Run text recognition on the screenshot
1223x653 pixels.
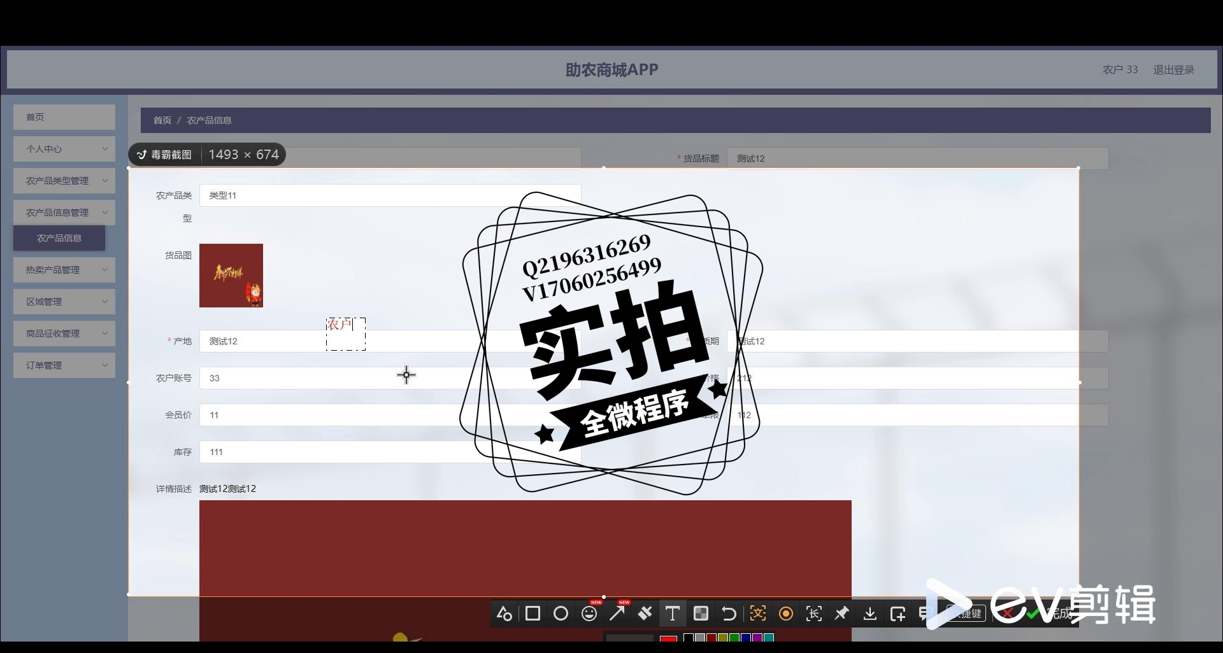[757, 614]
